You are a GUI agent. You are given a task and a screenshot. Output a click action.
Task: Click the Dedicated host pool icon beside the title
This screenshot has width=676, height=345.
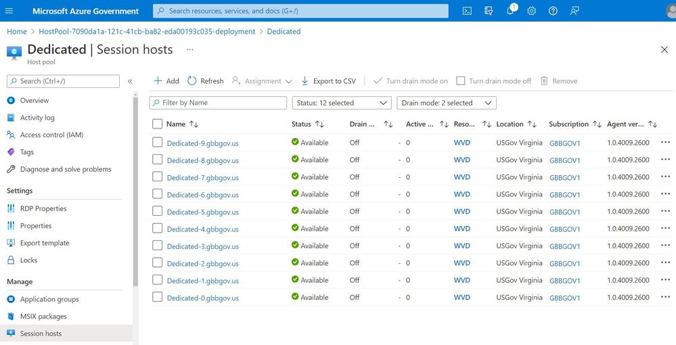point(14,53)
